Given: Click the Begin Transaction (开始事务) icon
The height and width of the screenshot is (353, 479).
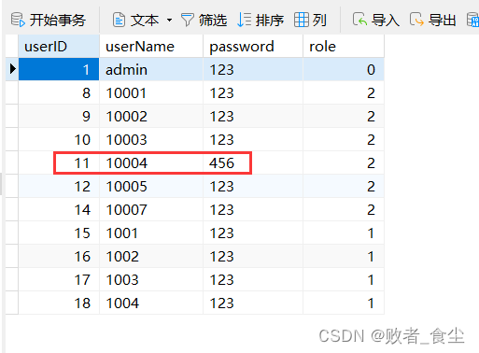Looking at the screenshot, I should [18, 20].
